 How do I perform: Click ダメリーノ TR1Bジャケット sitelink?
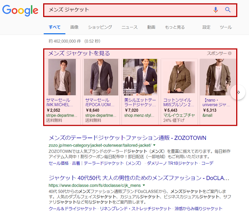point(172,163)
